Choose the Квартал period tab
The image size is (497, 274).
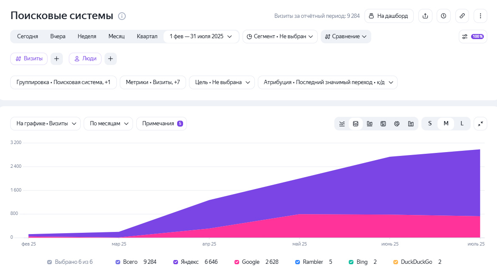tap(147, 37)
